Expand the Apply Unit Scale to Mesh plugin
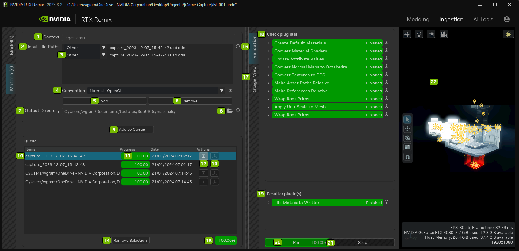519x251 pixels. click(269, 107)
